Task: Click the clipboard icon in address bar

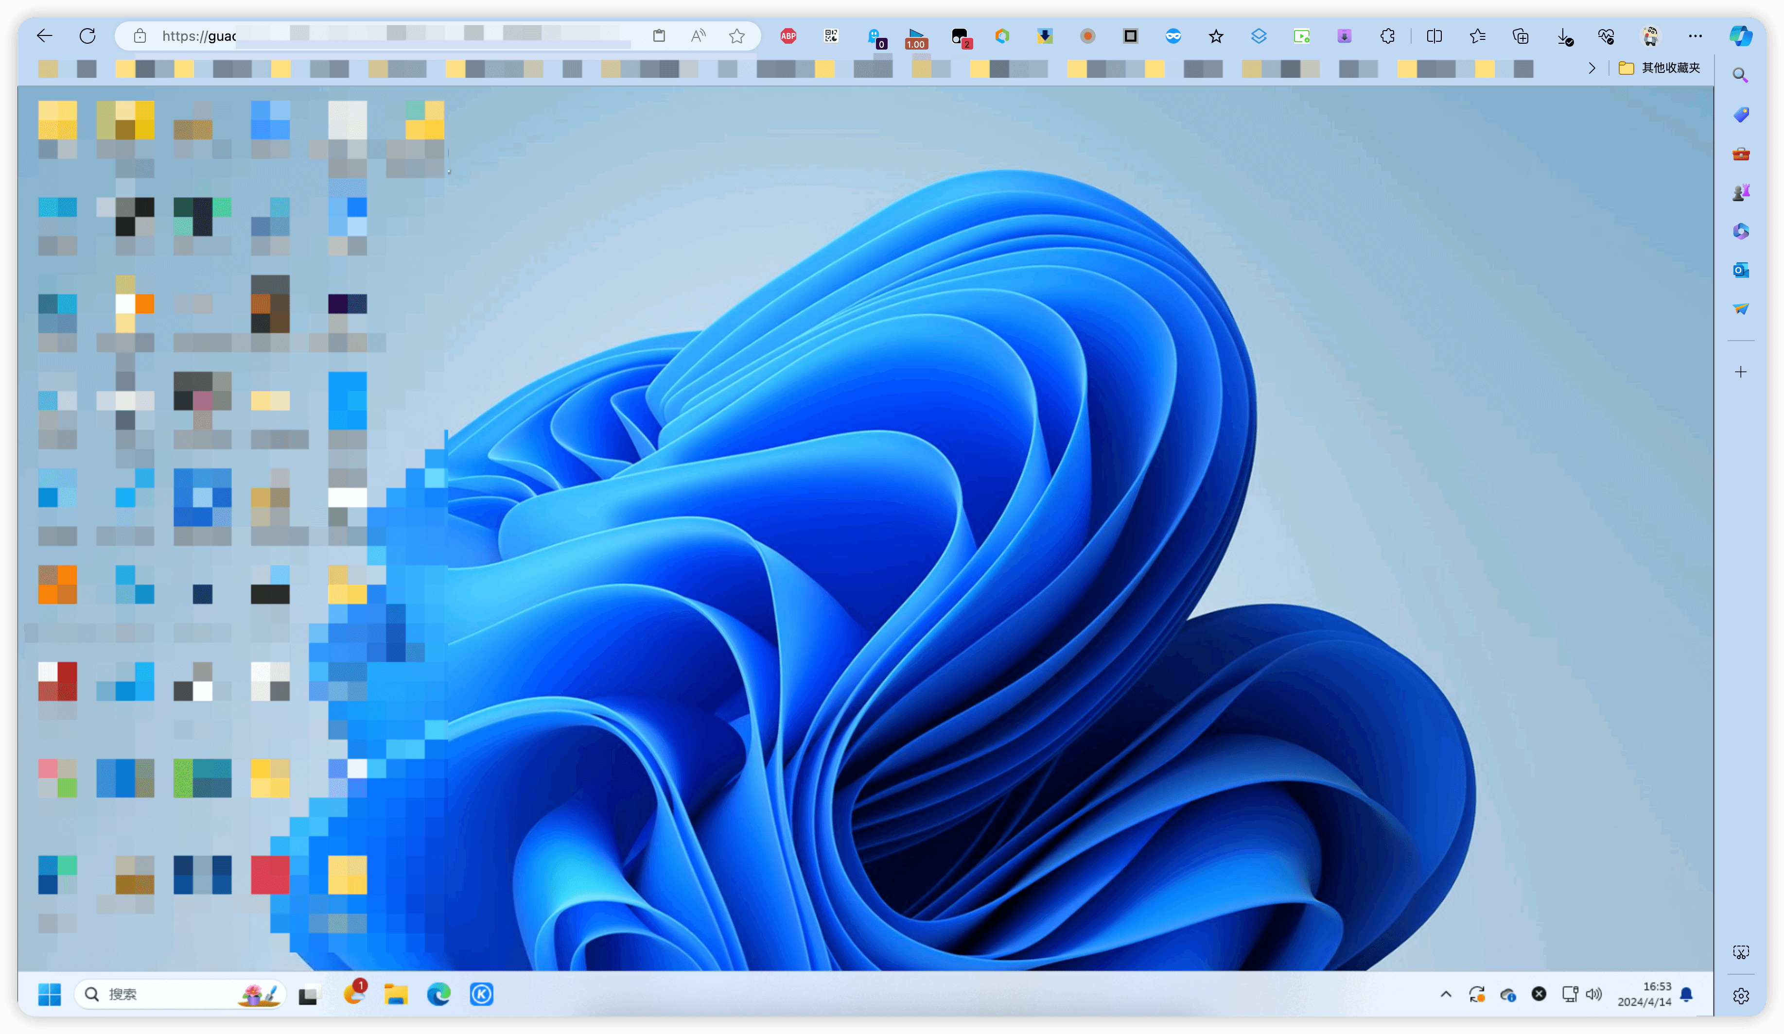Action: pyautogui.click(x=658, y=35)
